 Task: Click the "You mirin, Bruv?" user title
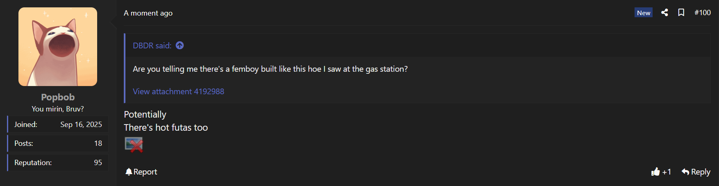[58, 109]
